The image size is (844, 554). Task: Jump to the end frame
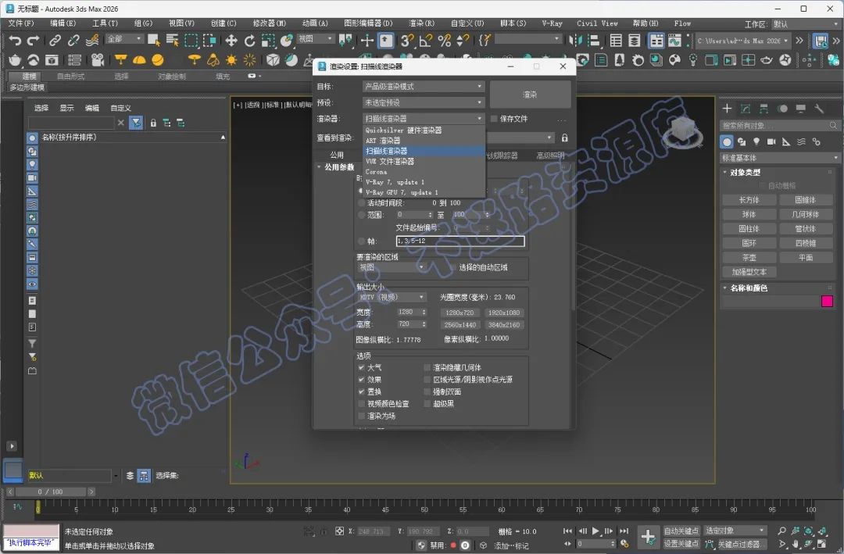624,531
